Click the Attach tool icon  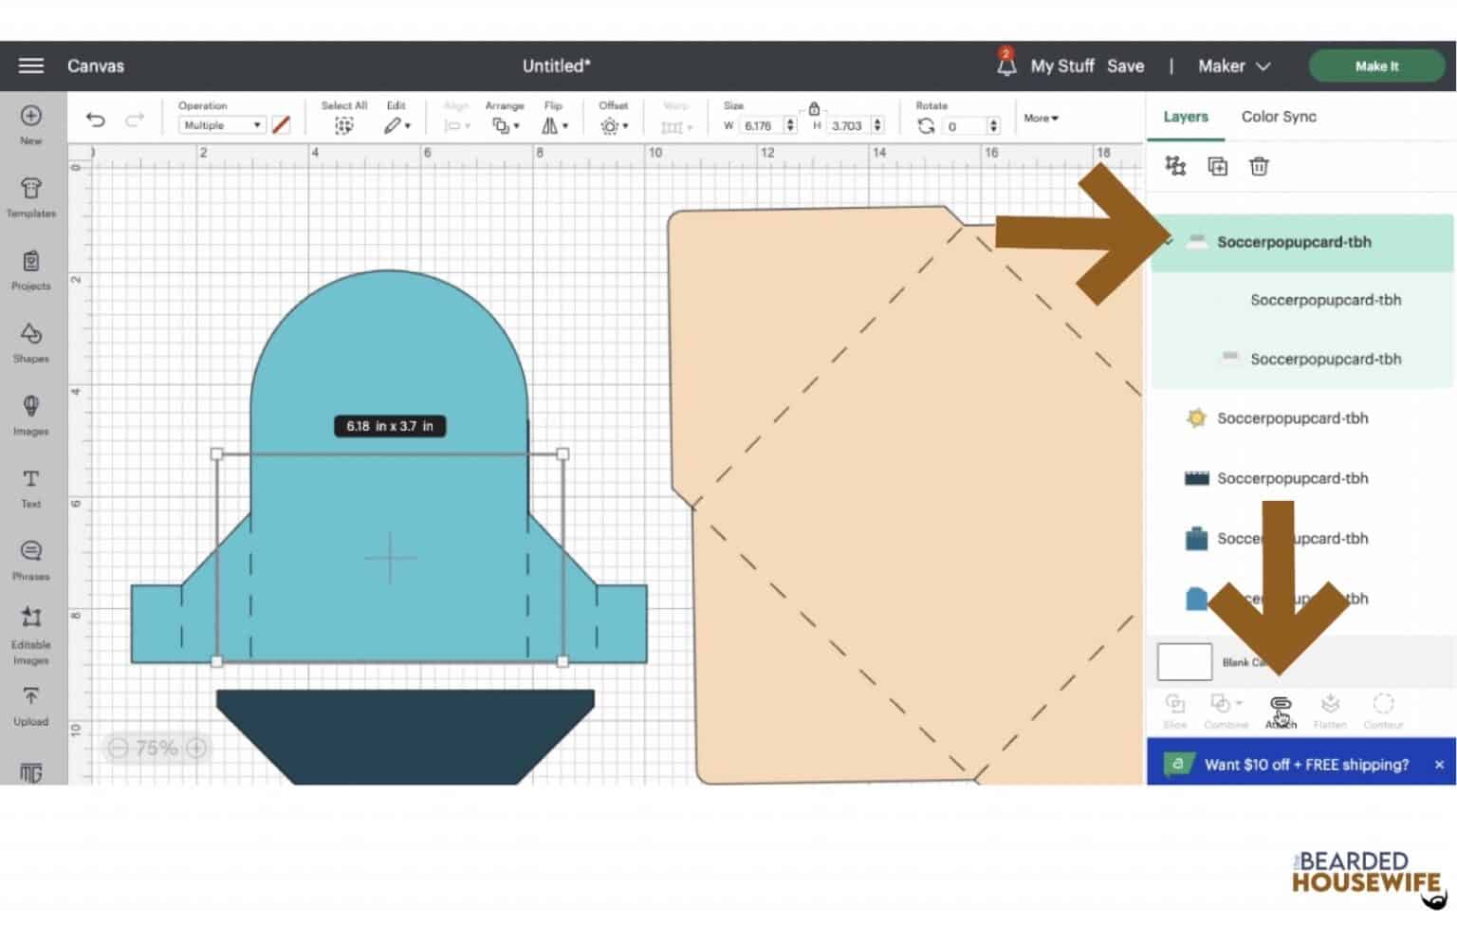pos(1281,705)
